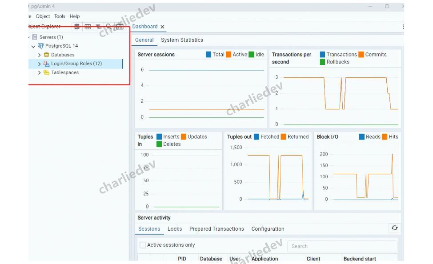Open the kebab menu beside Dashboard tabs
The width and height of the screenshot is (433, 264).
pos(403,27)
